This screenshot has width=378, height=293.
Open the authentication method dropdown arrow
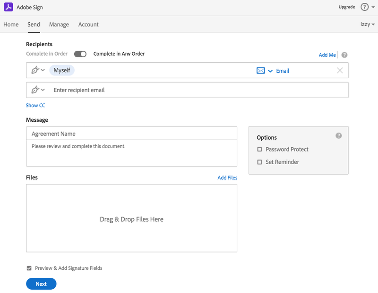pyautogui.click(x=270, y=71)
